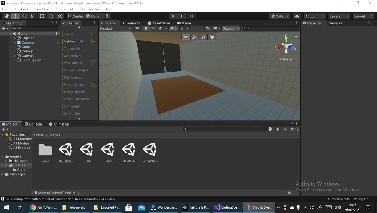The image size is (377, 213).
Task: Toggle Hierarchy panel lock
Action: [x=52, y=23]
